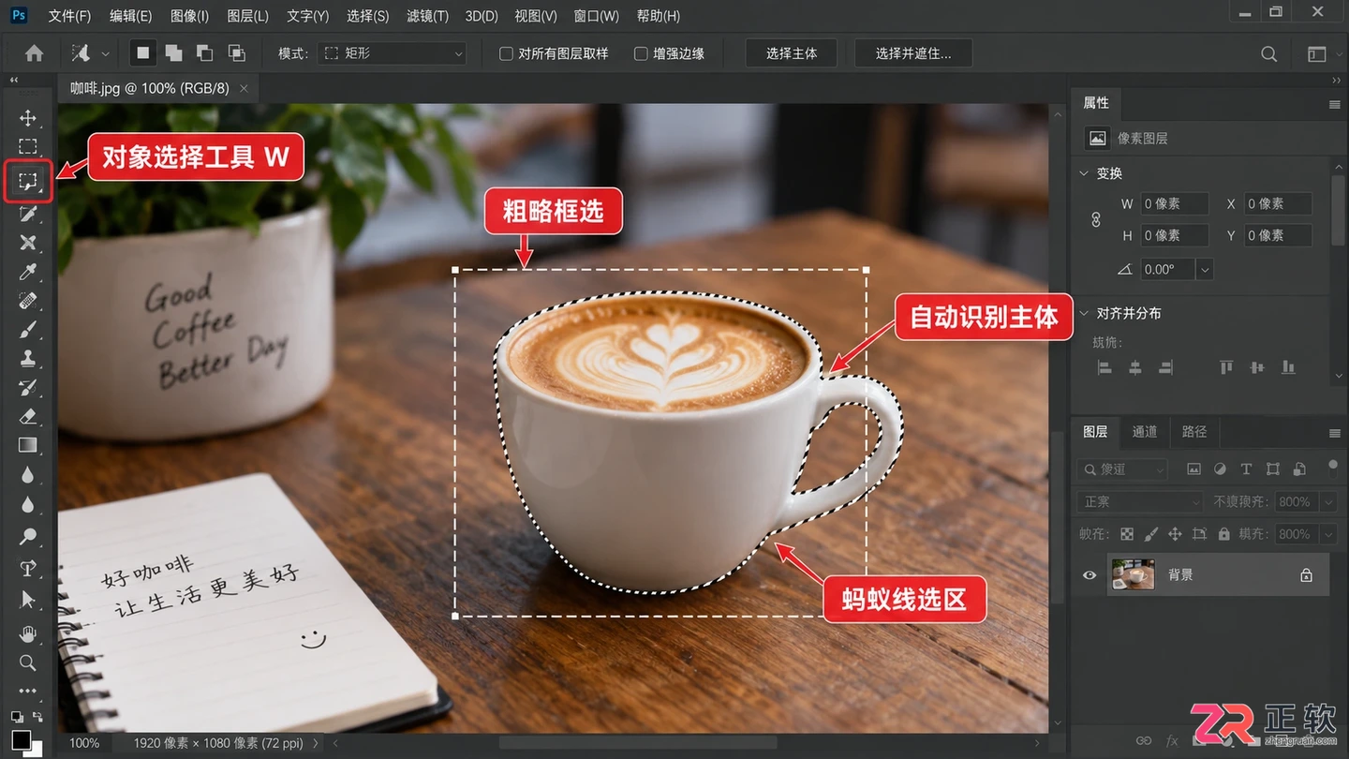
Task: Open the layer blend mode dropdown
Action: point(1139,502)
